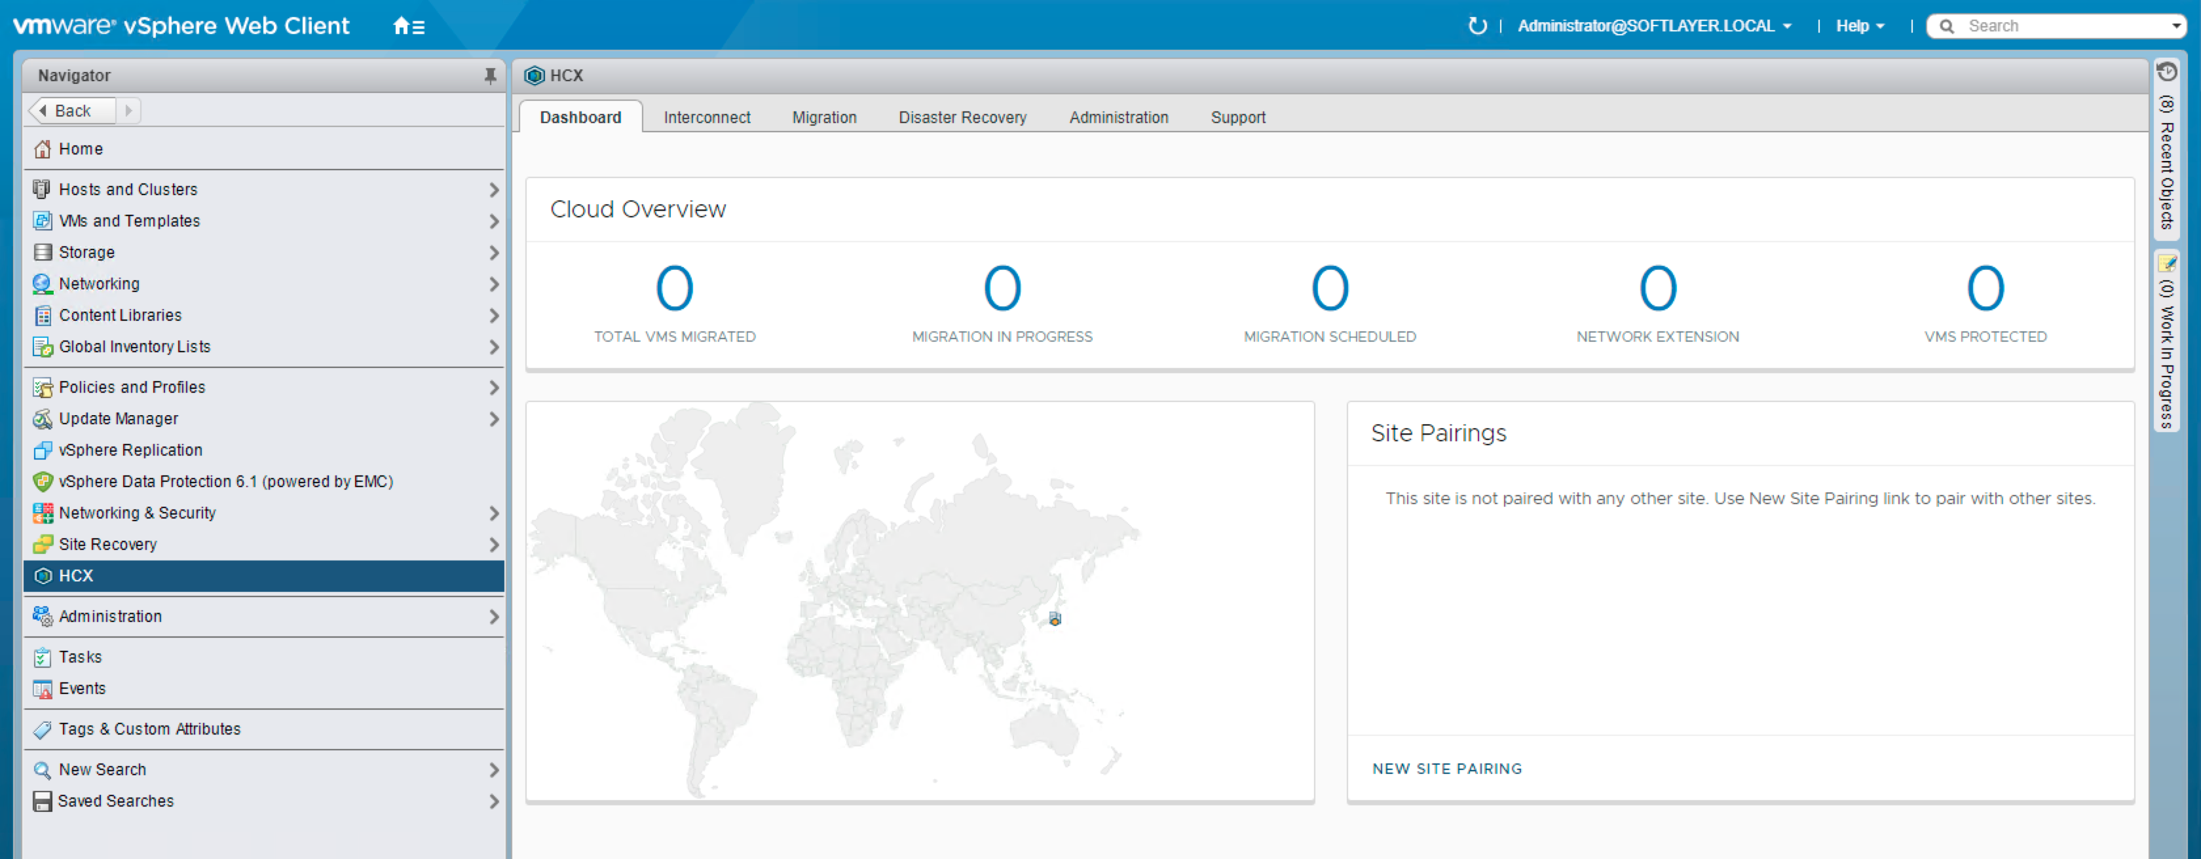The width and height of the screenshot is (2201, 859).
Task: Click the Site Recovery icon
Action: [x=42, y=545]
